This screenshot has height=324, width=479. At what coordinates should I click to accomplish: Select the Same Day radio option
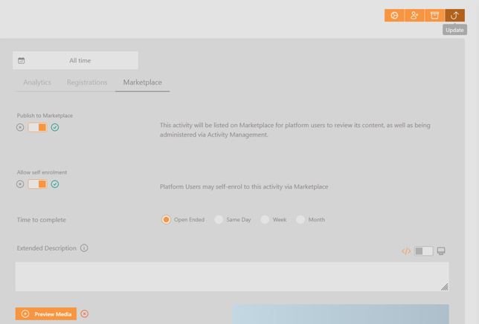(219, 220)
